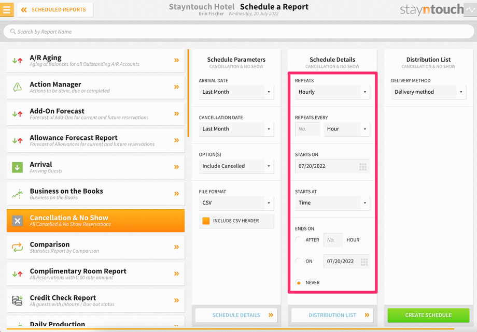Click the Comparison loop arrows icon
The height and width of the screenshot is (332, 477).
[x=17, y=247]
